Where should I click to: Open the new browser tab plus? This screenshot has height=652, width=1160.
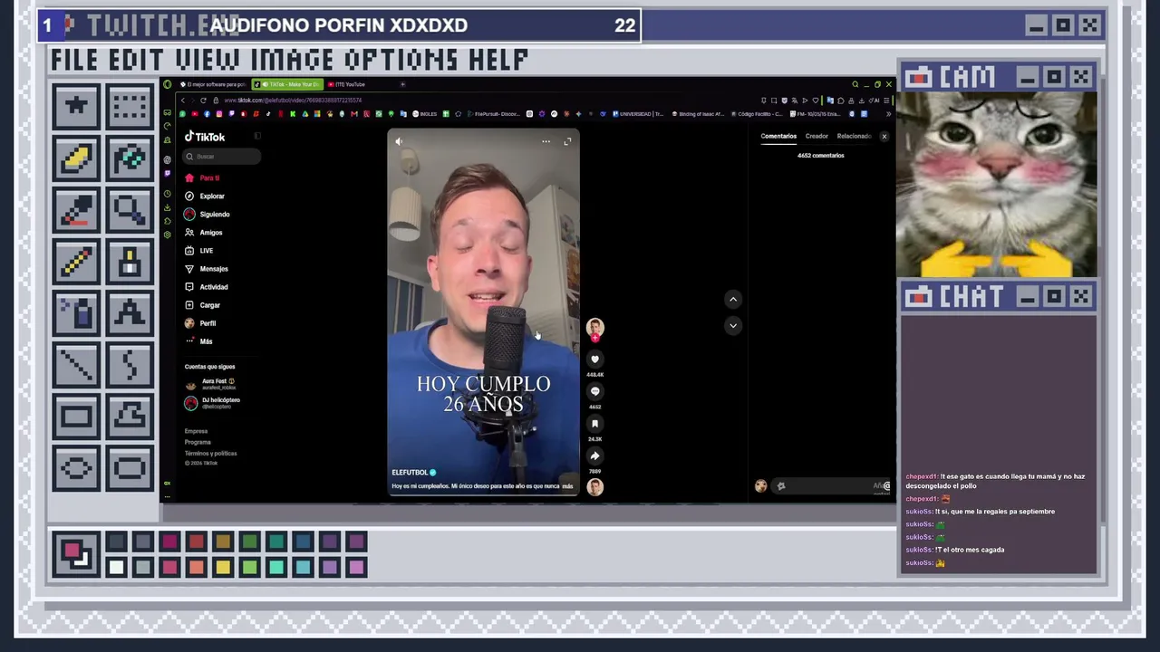[402, 84]
